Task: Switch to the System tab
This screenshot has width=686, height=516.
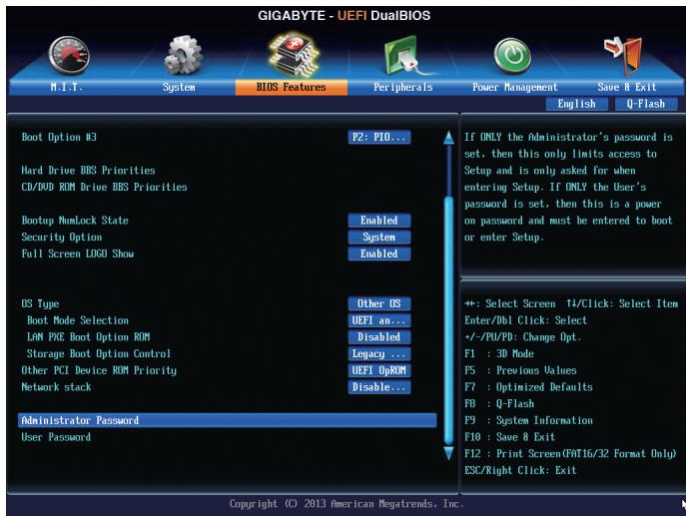Action: [x=179, y=87]
